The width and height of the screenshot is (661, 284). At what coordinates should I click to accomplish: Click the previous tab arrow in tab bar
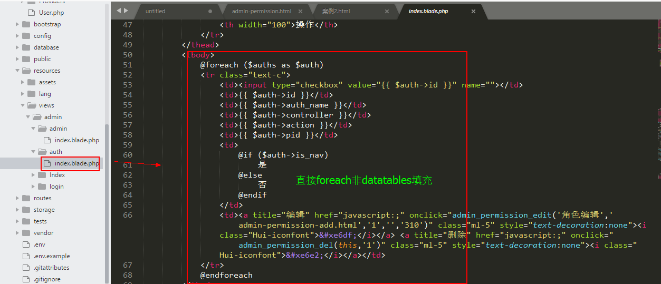tap(118, 11)
